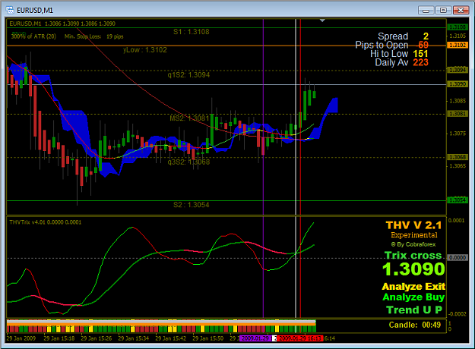475x349 pixels.
Task: Click the Trix cross signal label
Action: tap(413, 256)
